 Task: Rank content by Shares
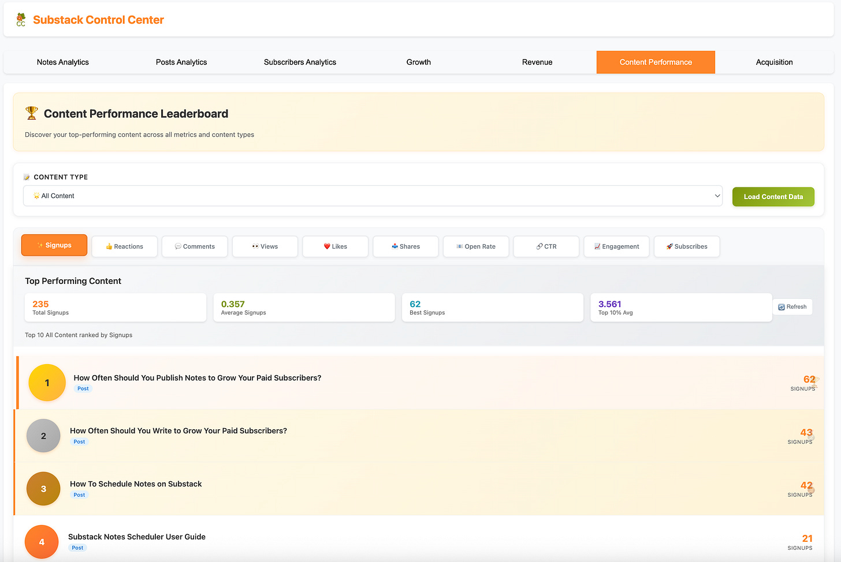coord(405,246)
